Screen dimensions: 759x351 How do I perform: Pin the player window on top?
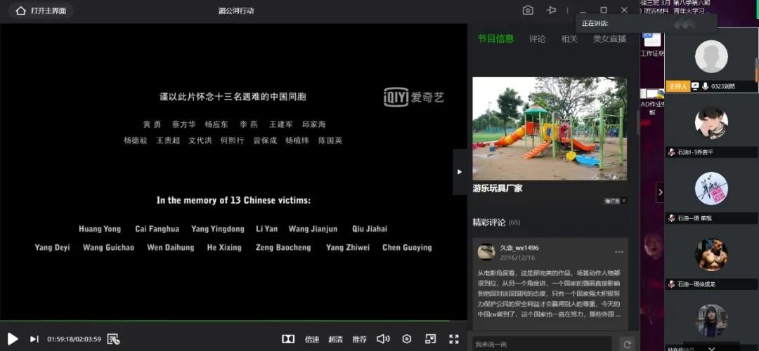552,11
